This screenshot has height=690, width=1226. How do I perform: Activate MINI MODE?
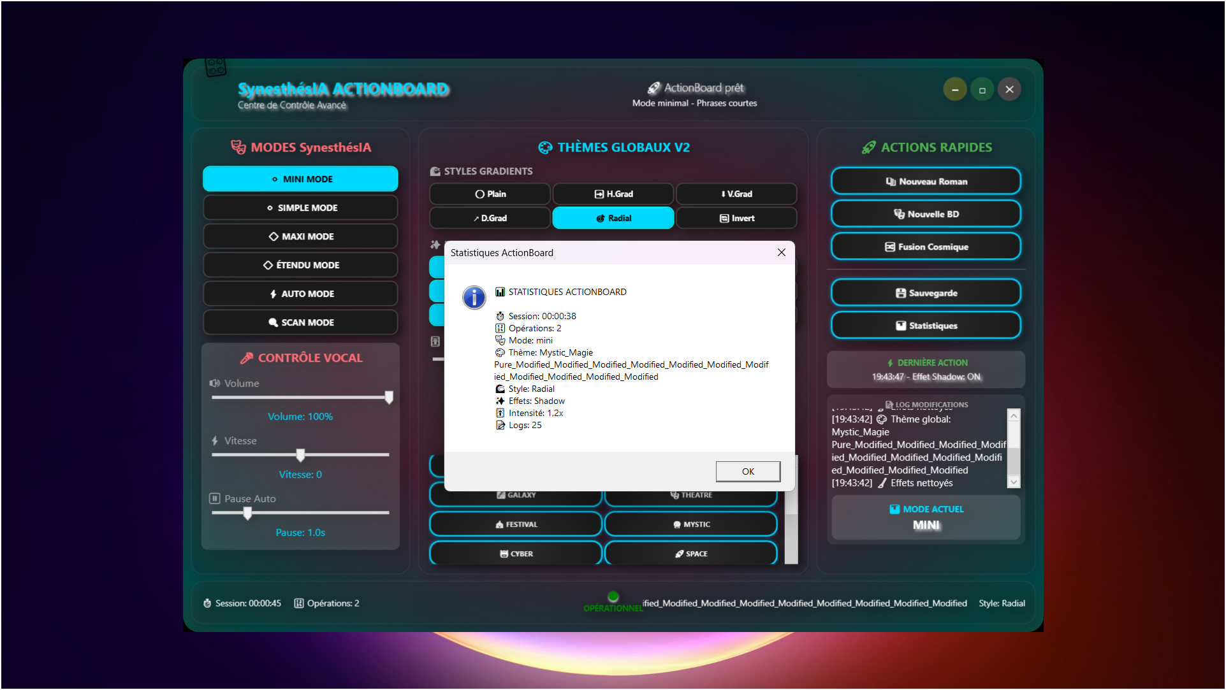click(300, 179)
